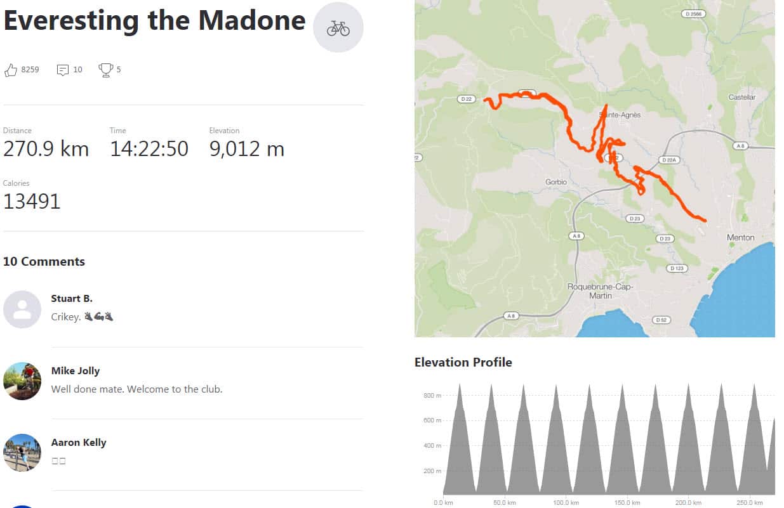Give kudos with the thumbs-up icon
This screenshot has height=508, width=784.
click(x=10, y=69)
